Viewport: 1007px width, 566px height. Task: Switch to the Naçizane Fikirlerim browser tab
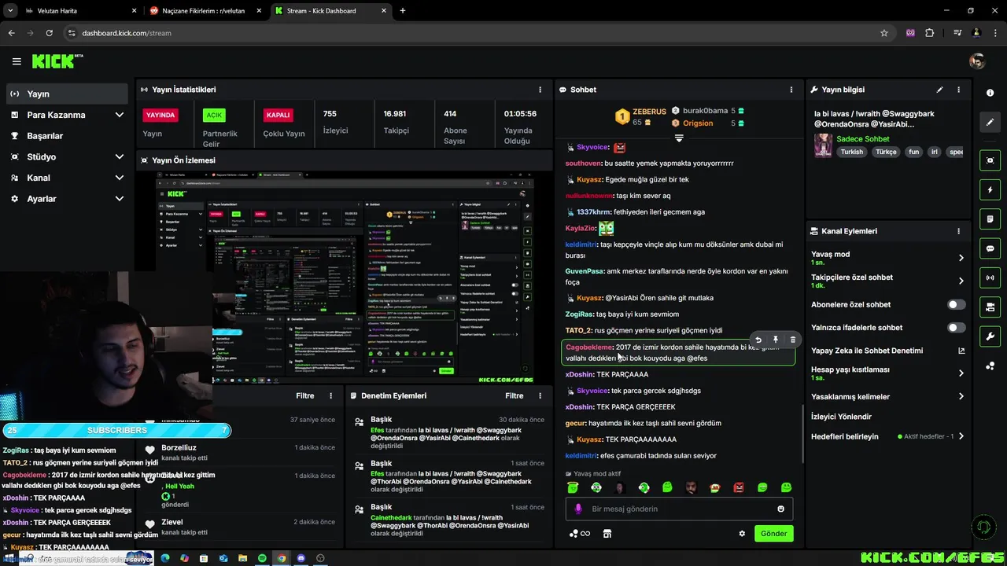point(205,11)
